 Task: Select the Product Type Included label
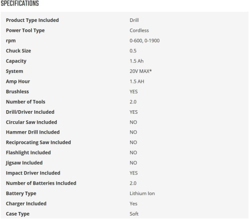click(x=32, y=20)
